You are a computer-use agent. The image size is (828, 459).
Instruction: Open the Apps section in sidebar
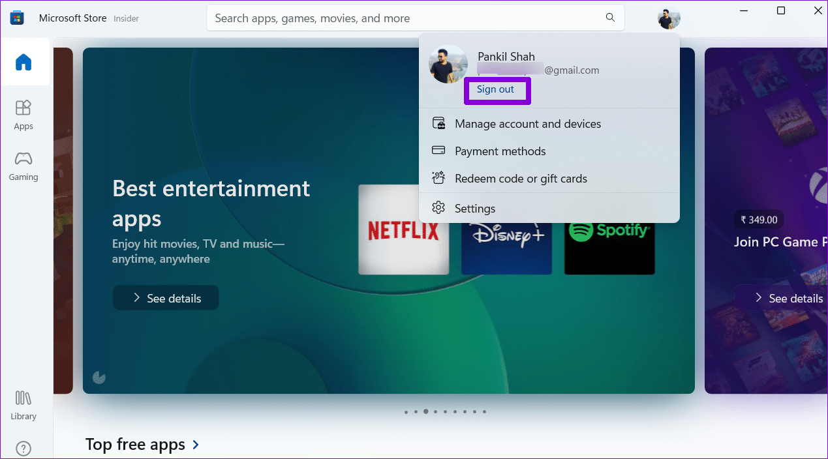[23, 115]
